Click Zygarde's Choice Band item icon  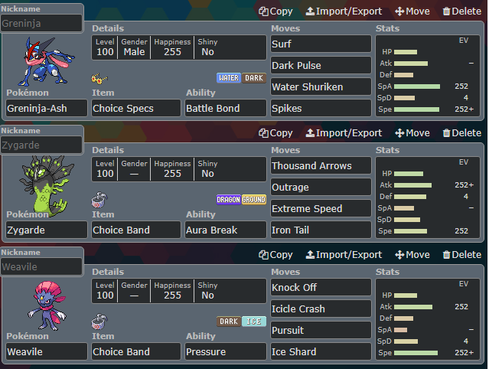point(99,200)
